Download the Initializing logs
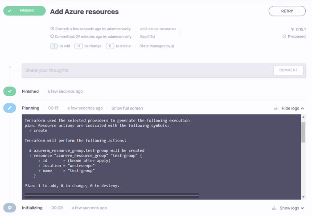This screenshot has height=216, width=312. pos(274,208)
